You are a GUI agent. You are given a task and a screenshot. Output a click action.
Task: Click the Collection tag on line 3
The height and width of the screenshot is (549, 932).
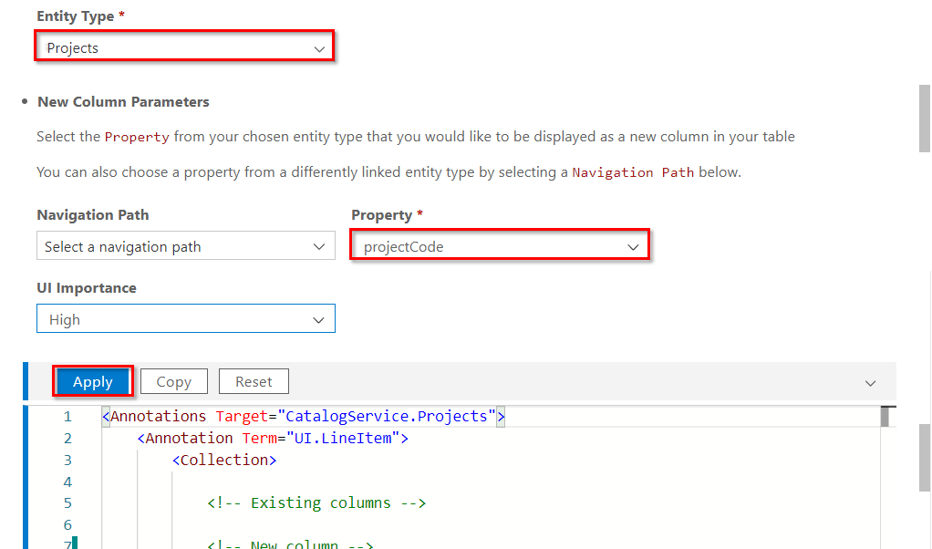[224, 461]
